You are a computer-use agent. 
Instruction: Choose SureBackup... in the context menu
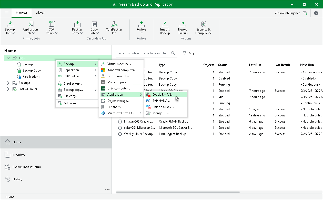(77, 84)
